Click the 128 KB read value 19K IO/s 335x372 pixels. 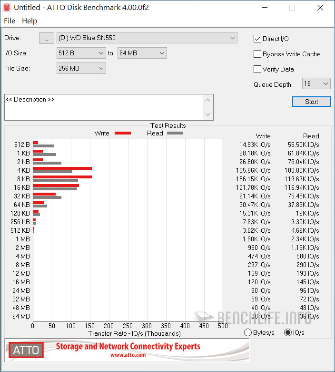307,213
